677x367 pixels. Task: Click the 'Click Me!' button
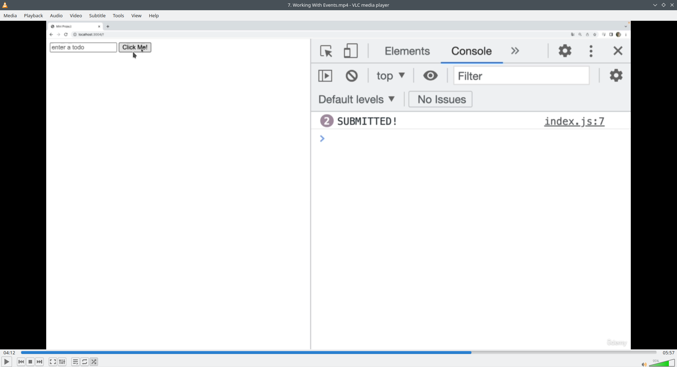pyautogui.click(x=135, y=48)
